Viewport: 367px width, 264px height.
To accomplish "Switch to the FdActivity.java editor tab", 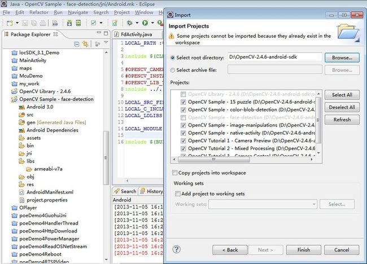I will click(137, 34).
